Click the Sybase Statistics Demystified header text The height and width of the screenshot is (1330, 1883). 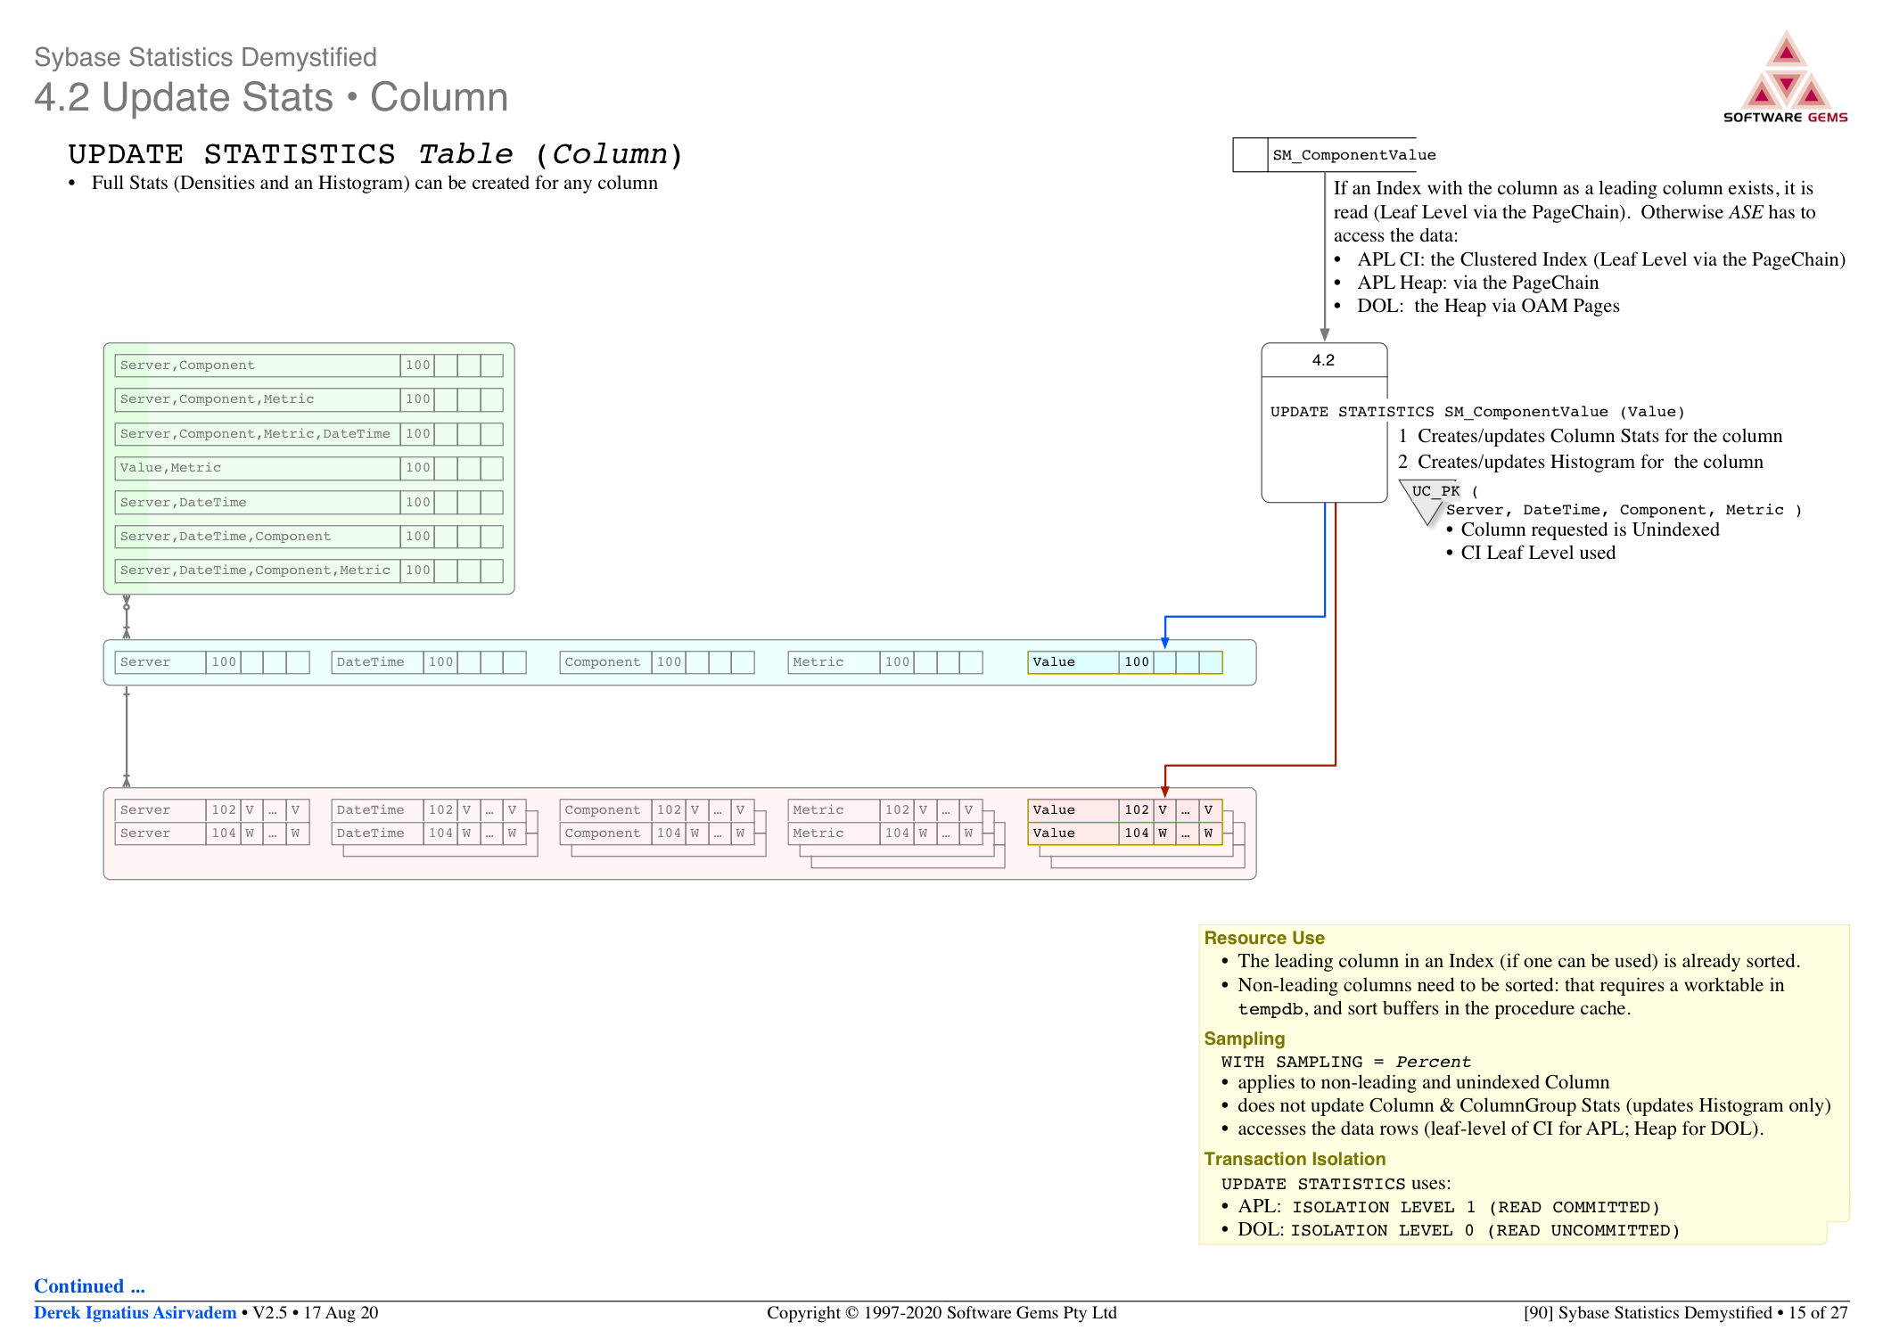[x=205, y=57]
